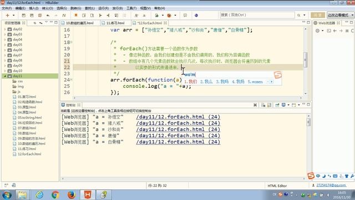Click the console link for 孙悟空 output
Image resolution: width=355 pixels, height=200 pixels.
coord(178,117)
